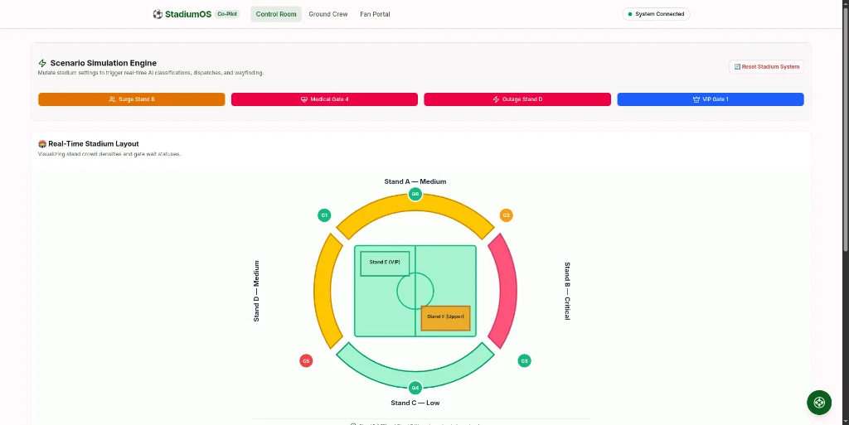Select the orange G2 gate marker
Screen dimensions: 849x425
506,215
